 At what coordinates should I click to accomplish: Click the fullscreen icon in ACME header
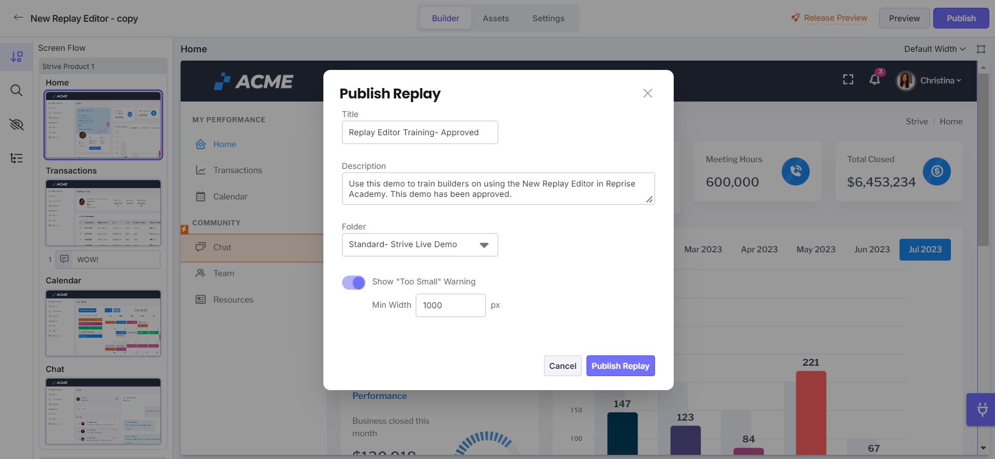tap(848, 79)
